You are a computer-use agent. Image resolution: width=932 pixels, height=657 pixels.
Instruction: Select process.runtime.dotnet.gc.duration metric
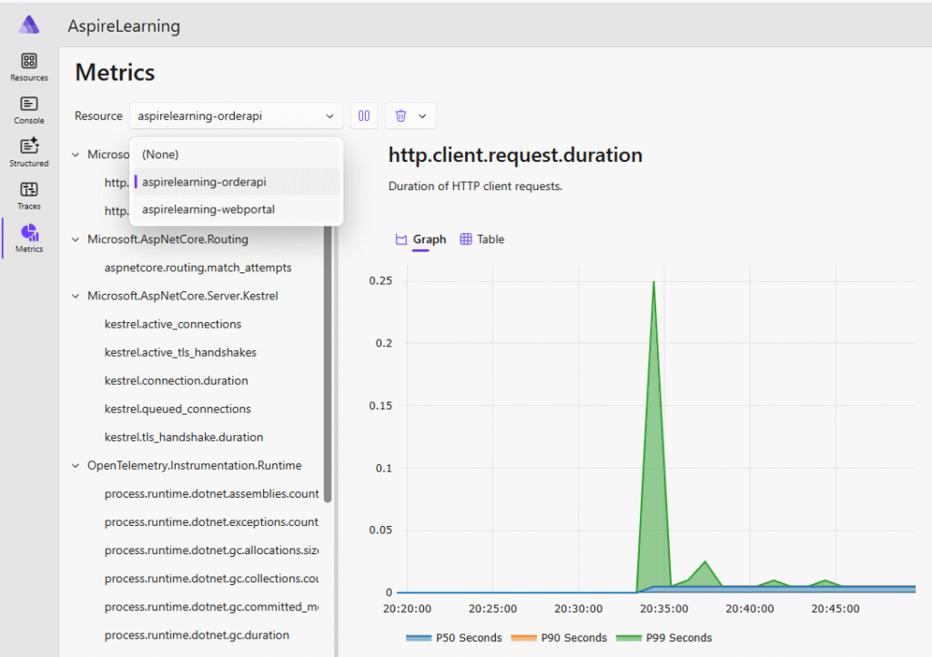[x=197, y=635]
